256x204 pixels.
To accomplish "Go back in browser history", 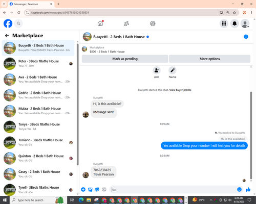I will [x=5, y=12].
